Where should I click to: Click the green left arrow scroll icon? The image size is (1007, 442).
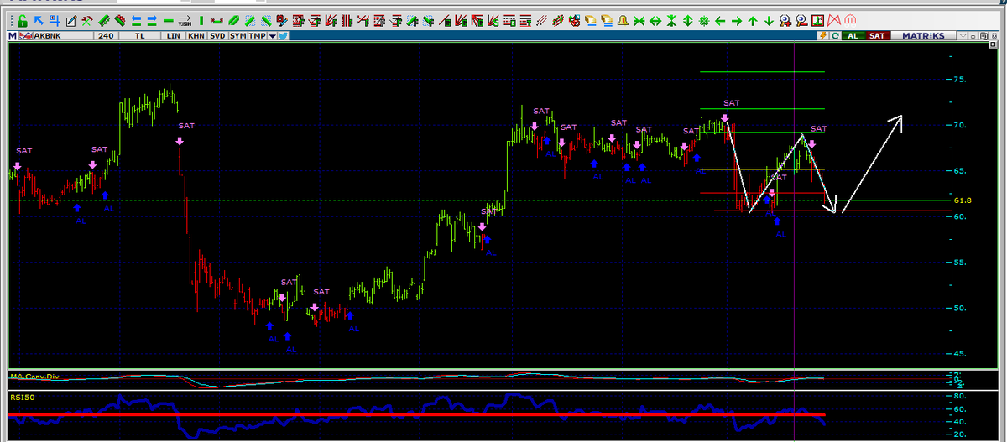point(720,21)
